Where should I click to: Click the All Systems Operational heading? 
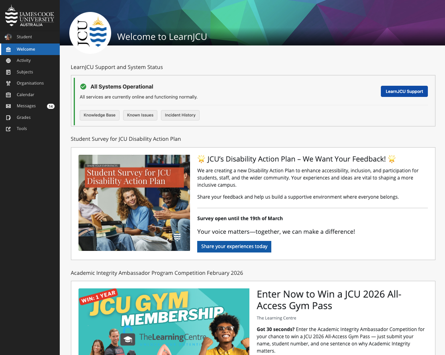coord(122,87)
